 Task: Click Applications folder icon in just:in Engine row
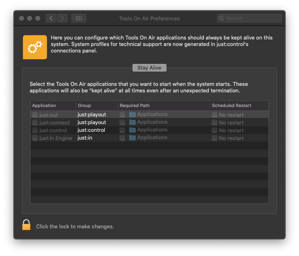point(132,138)
